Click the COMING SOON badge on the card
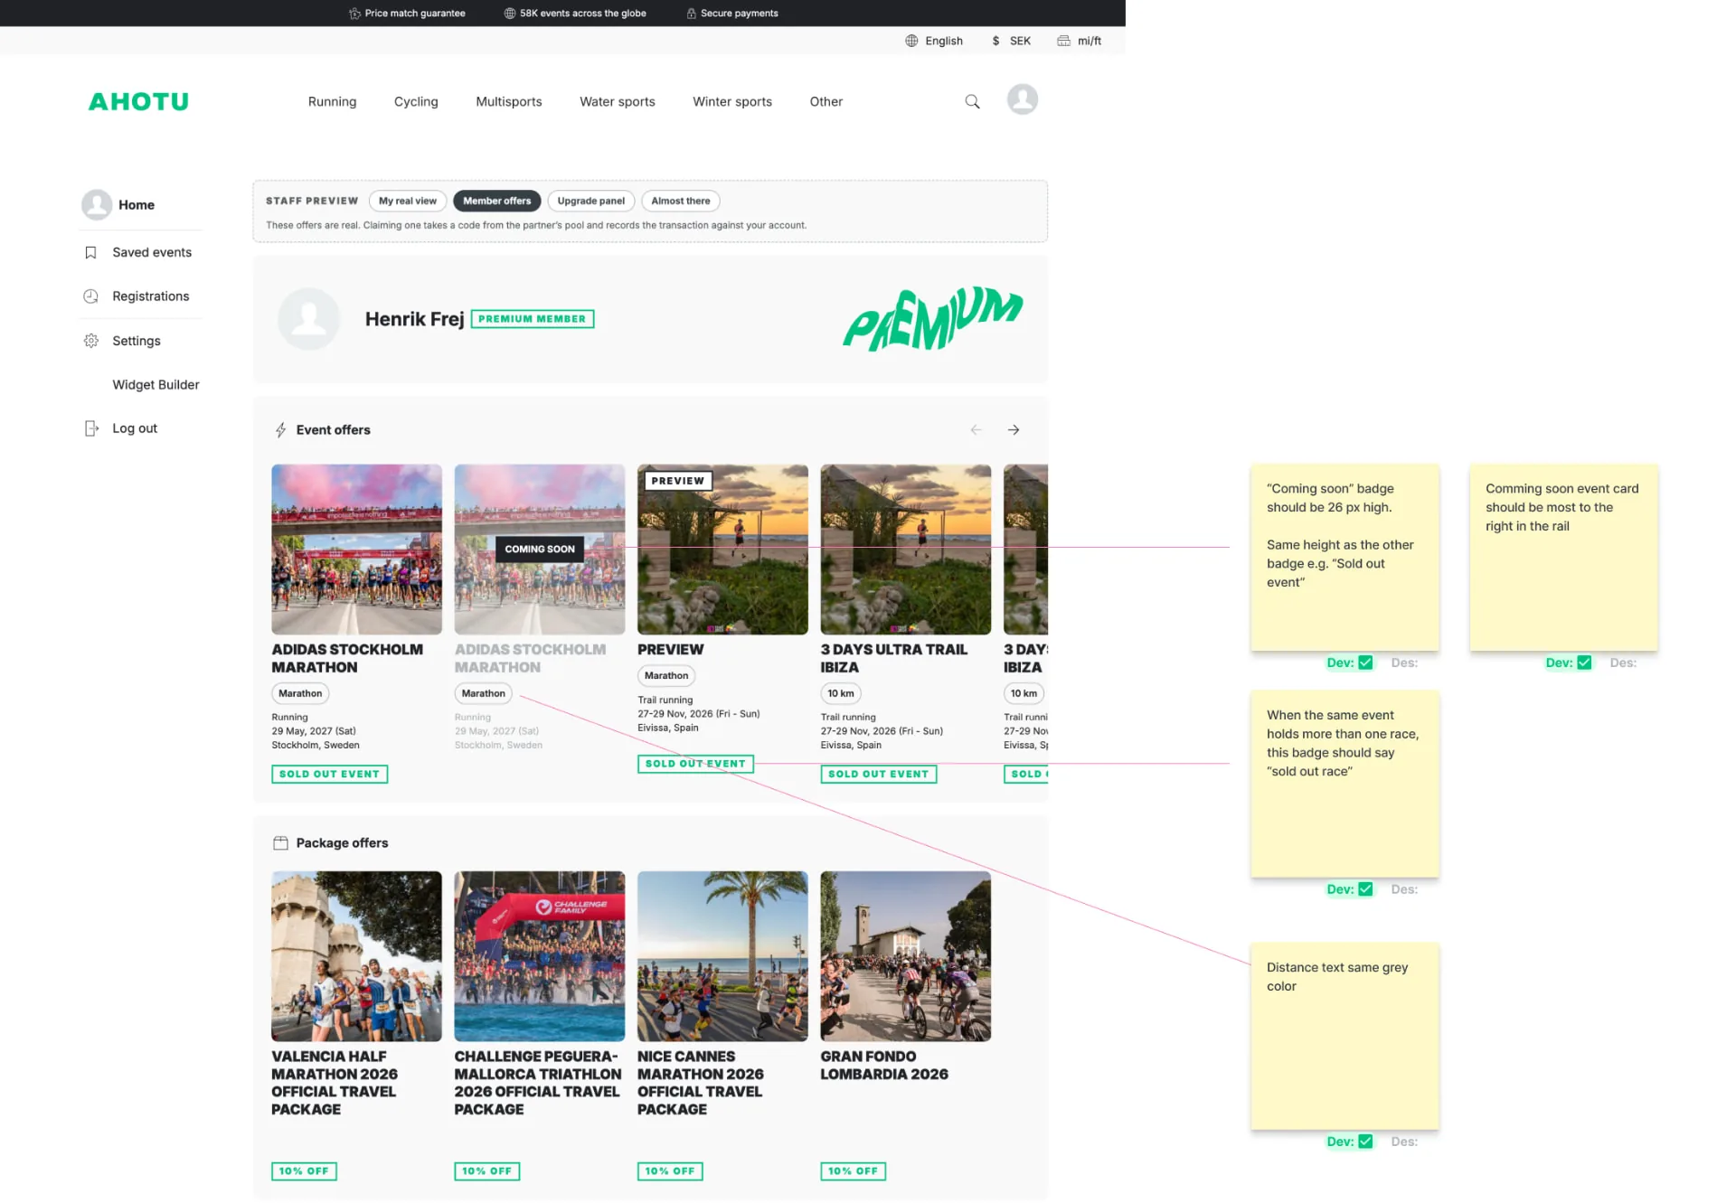Viewport: 1736px width, 1203px height. 540,549
